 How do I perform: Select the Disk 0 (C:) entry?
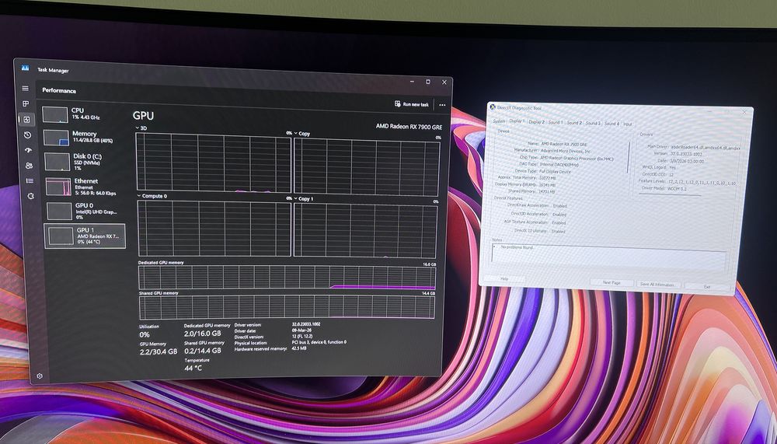pos(84,162)
